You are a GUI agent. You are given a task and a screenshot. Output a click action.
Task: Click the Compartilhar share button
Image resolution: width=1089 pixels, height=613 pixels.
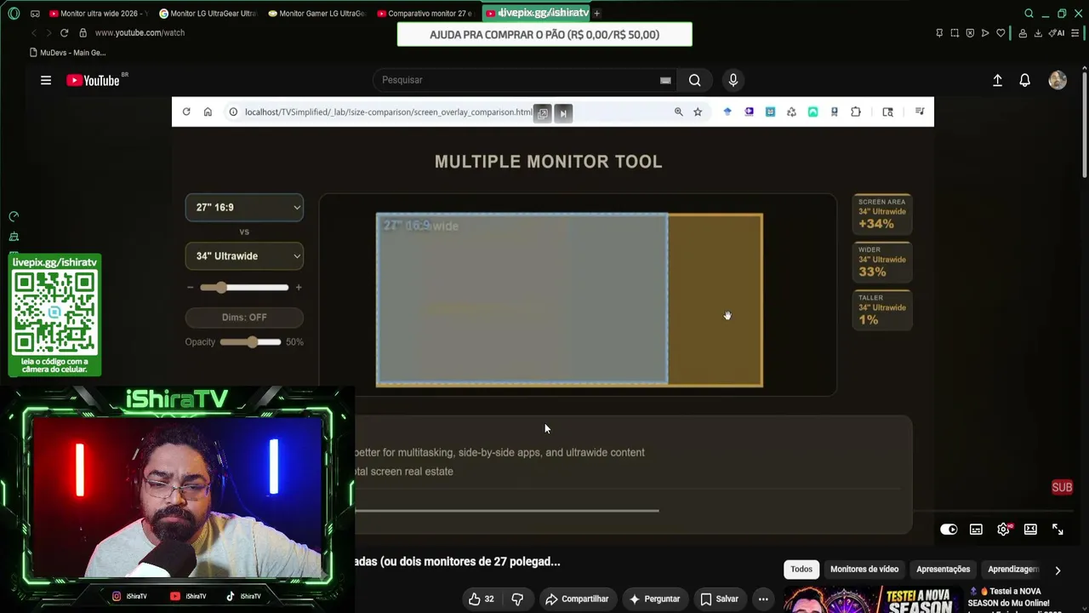(x=577, y=599)
